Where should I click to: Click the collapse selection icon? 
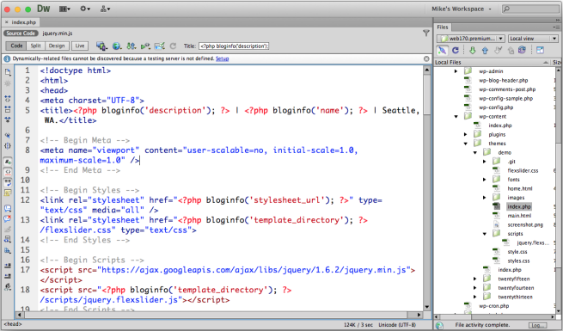8,109
